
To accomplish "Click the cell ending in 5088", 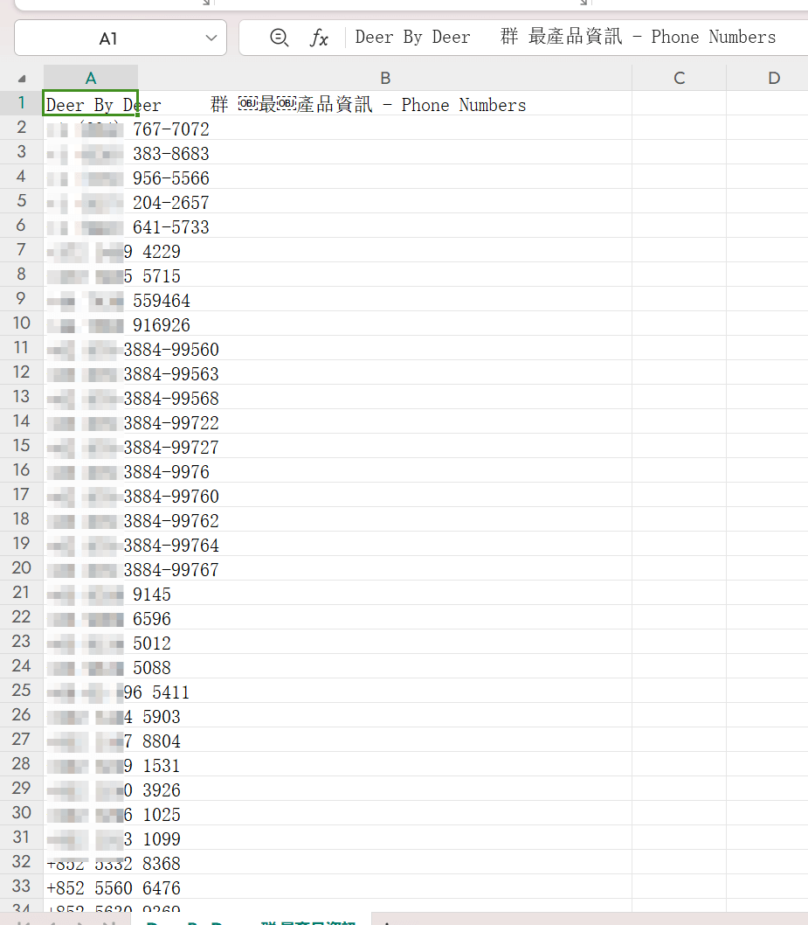I will point(91,666).
